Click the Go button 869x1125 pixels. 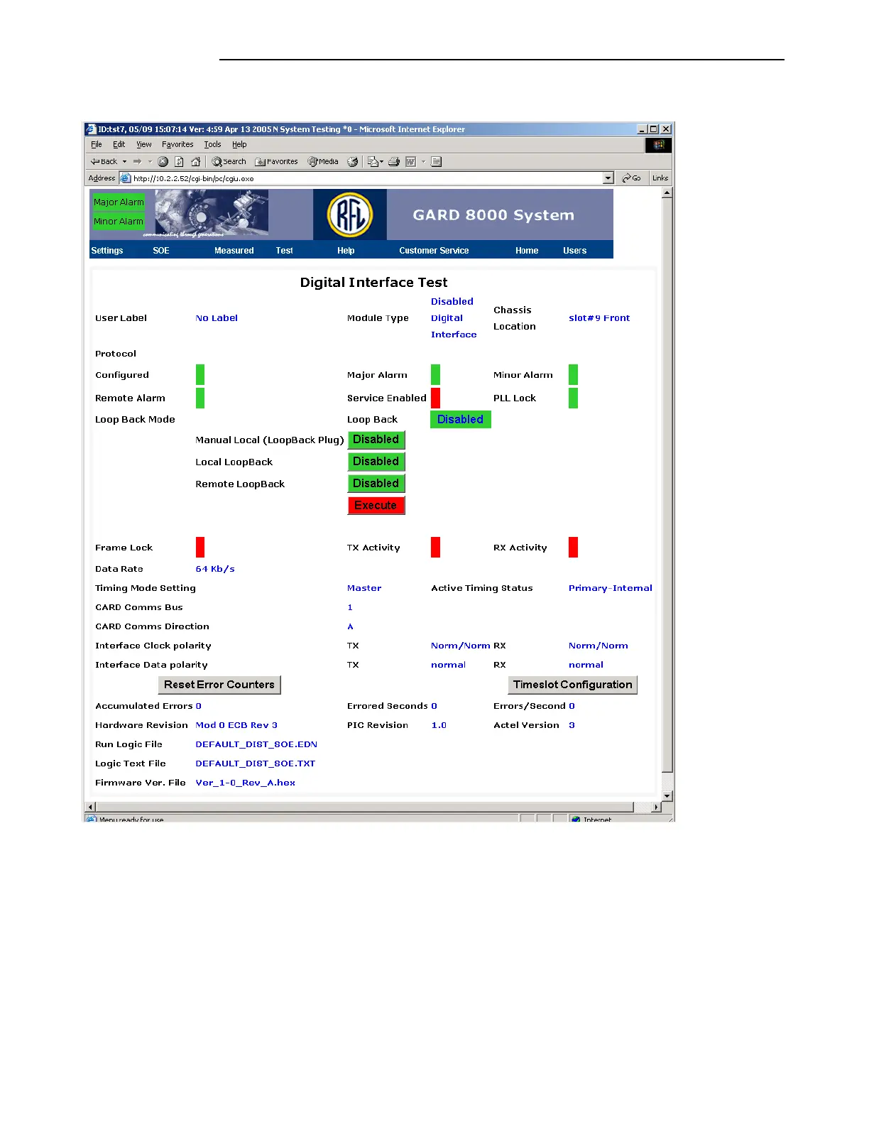coord(631,178)
